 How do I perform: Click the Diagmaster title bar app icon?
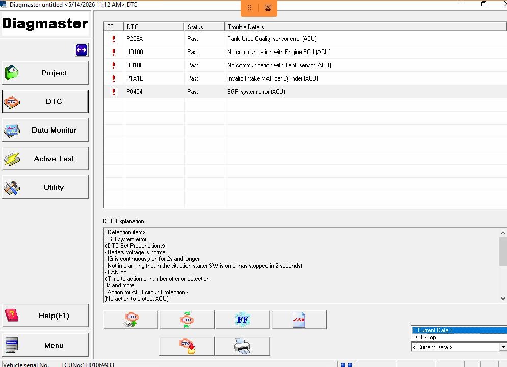4,4
